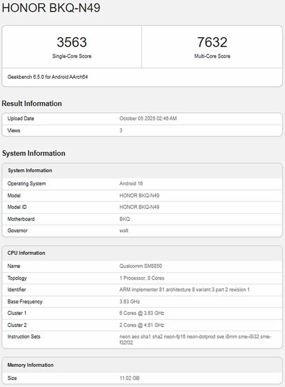Click the Result Information heading

point(32,103)
